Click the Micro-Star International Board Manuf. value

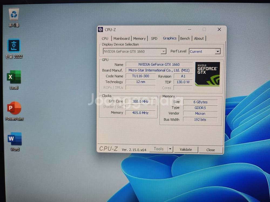click(159, 70)
